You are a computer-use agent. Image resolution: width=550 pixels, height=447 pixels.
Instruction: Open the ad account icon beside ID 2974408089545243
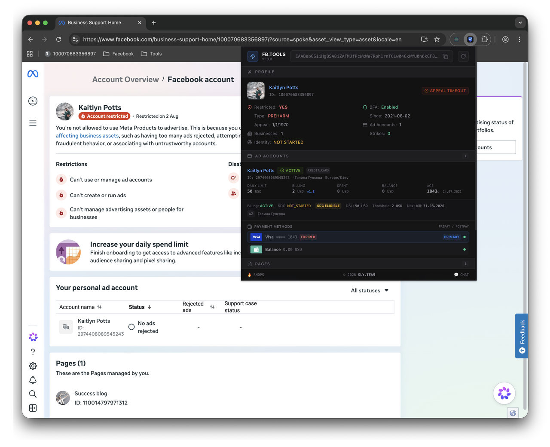(66, 327)
